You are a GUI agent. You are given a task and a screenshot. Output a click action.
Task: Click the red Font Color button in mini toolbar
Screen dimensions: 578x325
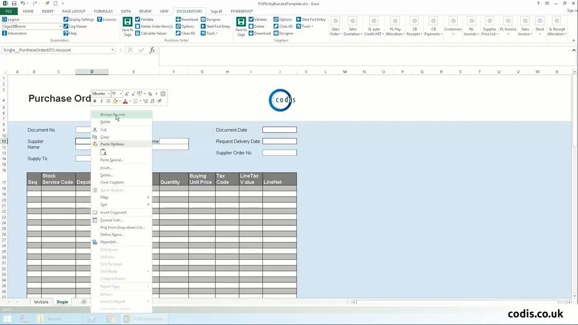pyautogui.click(x=125, y=101)
